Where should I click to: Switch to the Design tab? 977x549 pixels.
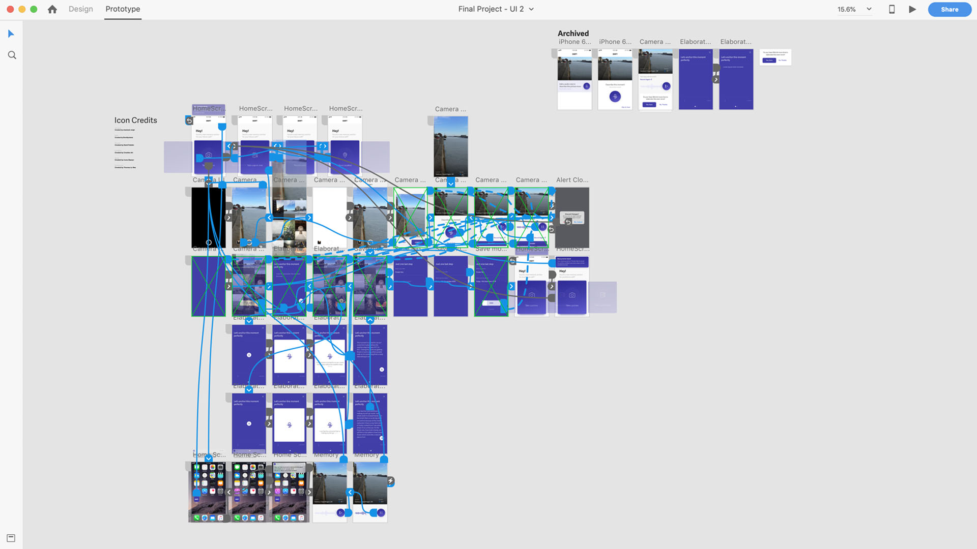[80, 9]
